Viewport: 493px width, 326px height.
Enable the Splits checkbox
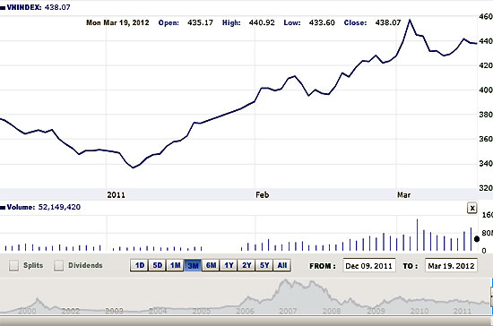point(13,266)
